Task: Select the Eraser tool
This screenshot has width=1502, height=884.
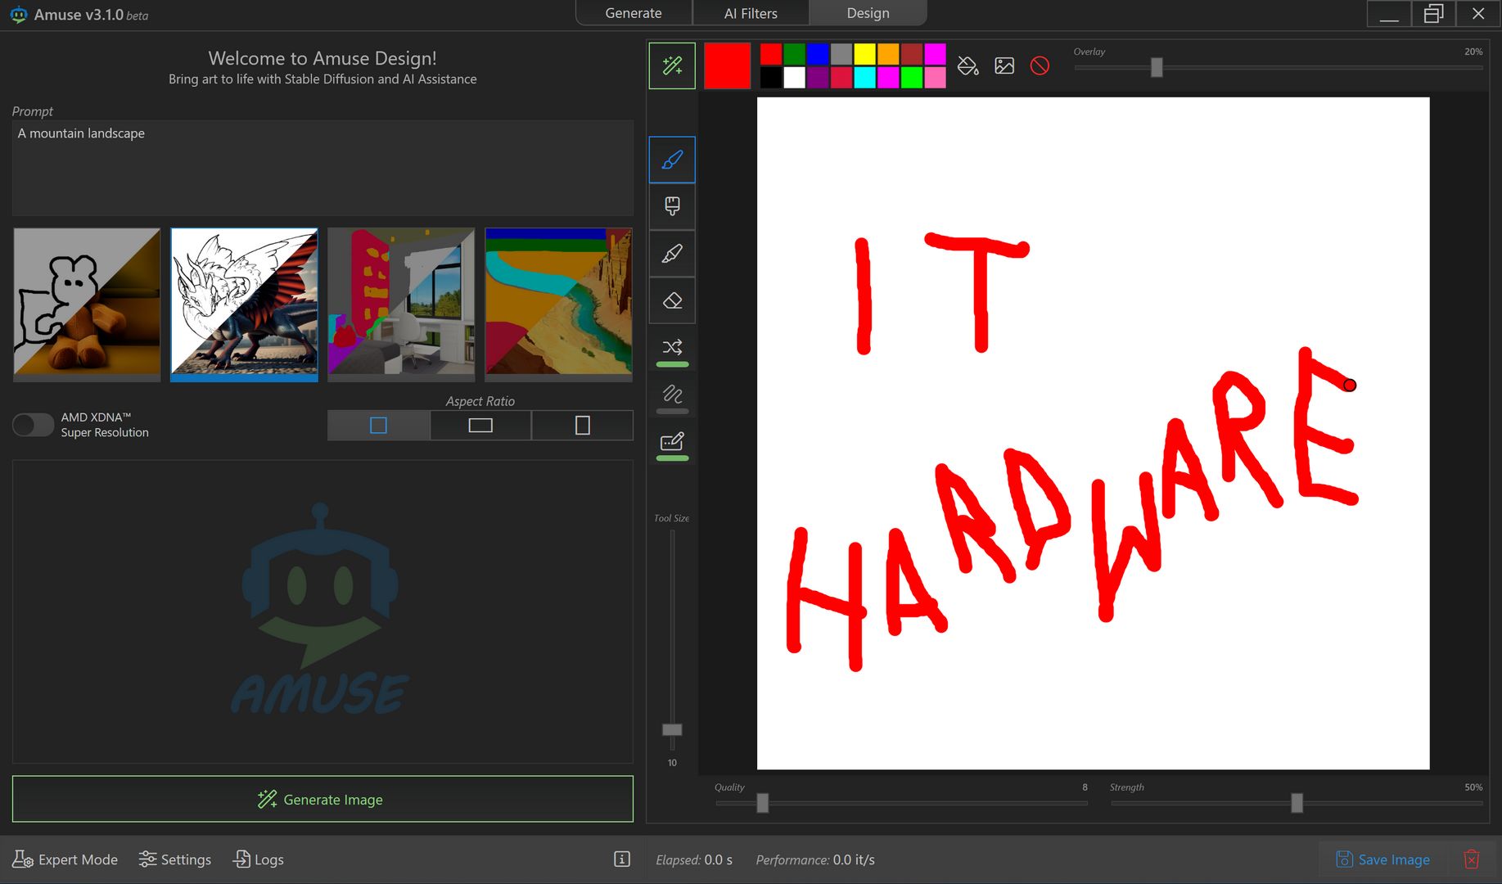Action: point(672,300)
